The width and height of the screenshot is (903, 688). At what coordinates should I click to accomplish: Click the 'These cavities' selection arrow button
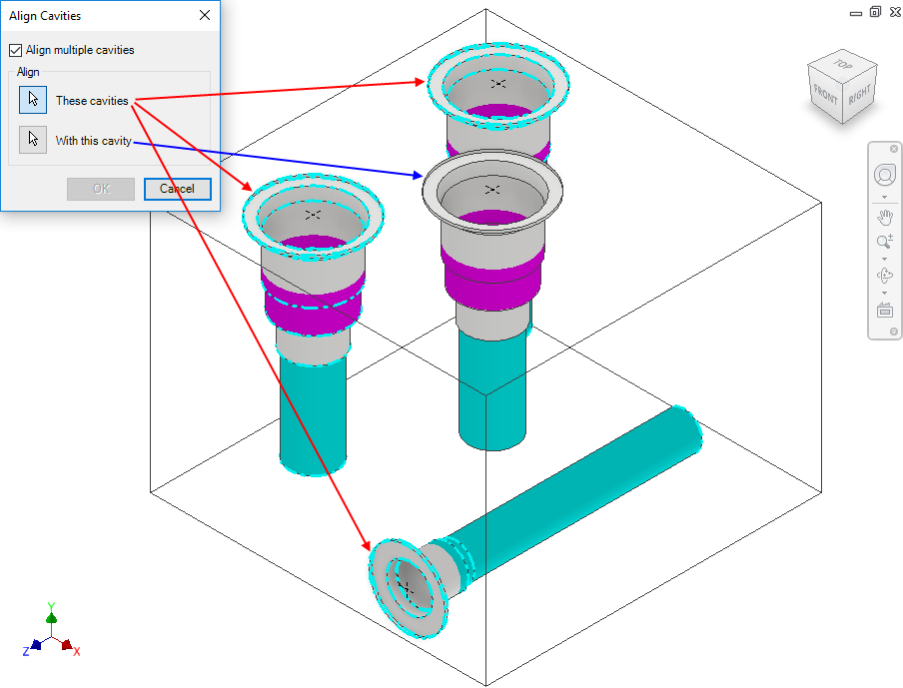coord(33,100)
